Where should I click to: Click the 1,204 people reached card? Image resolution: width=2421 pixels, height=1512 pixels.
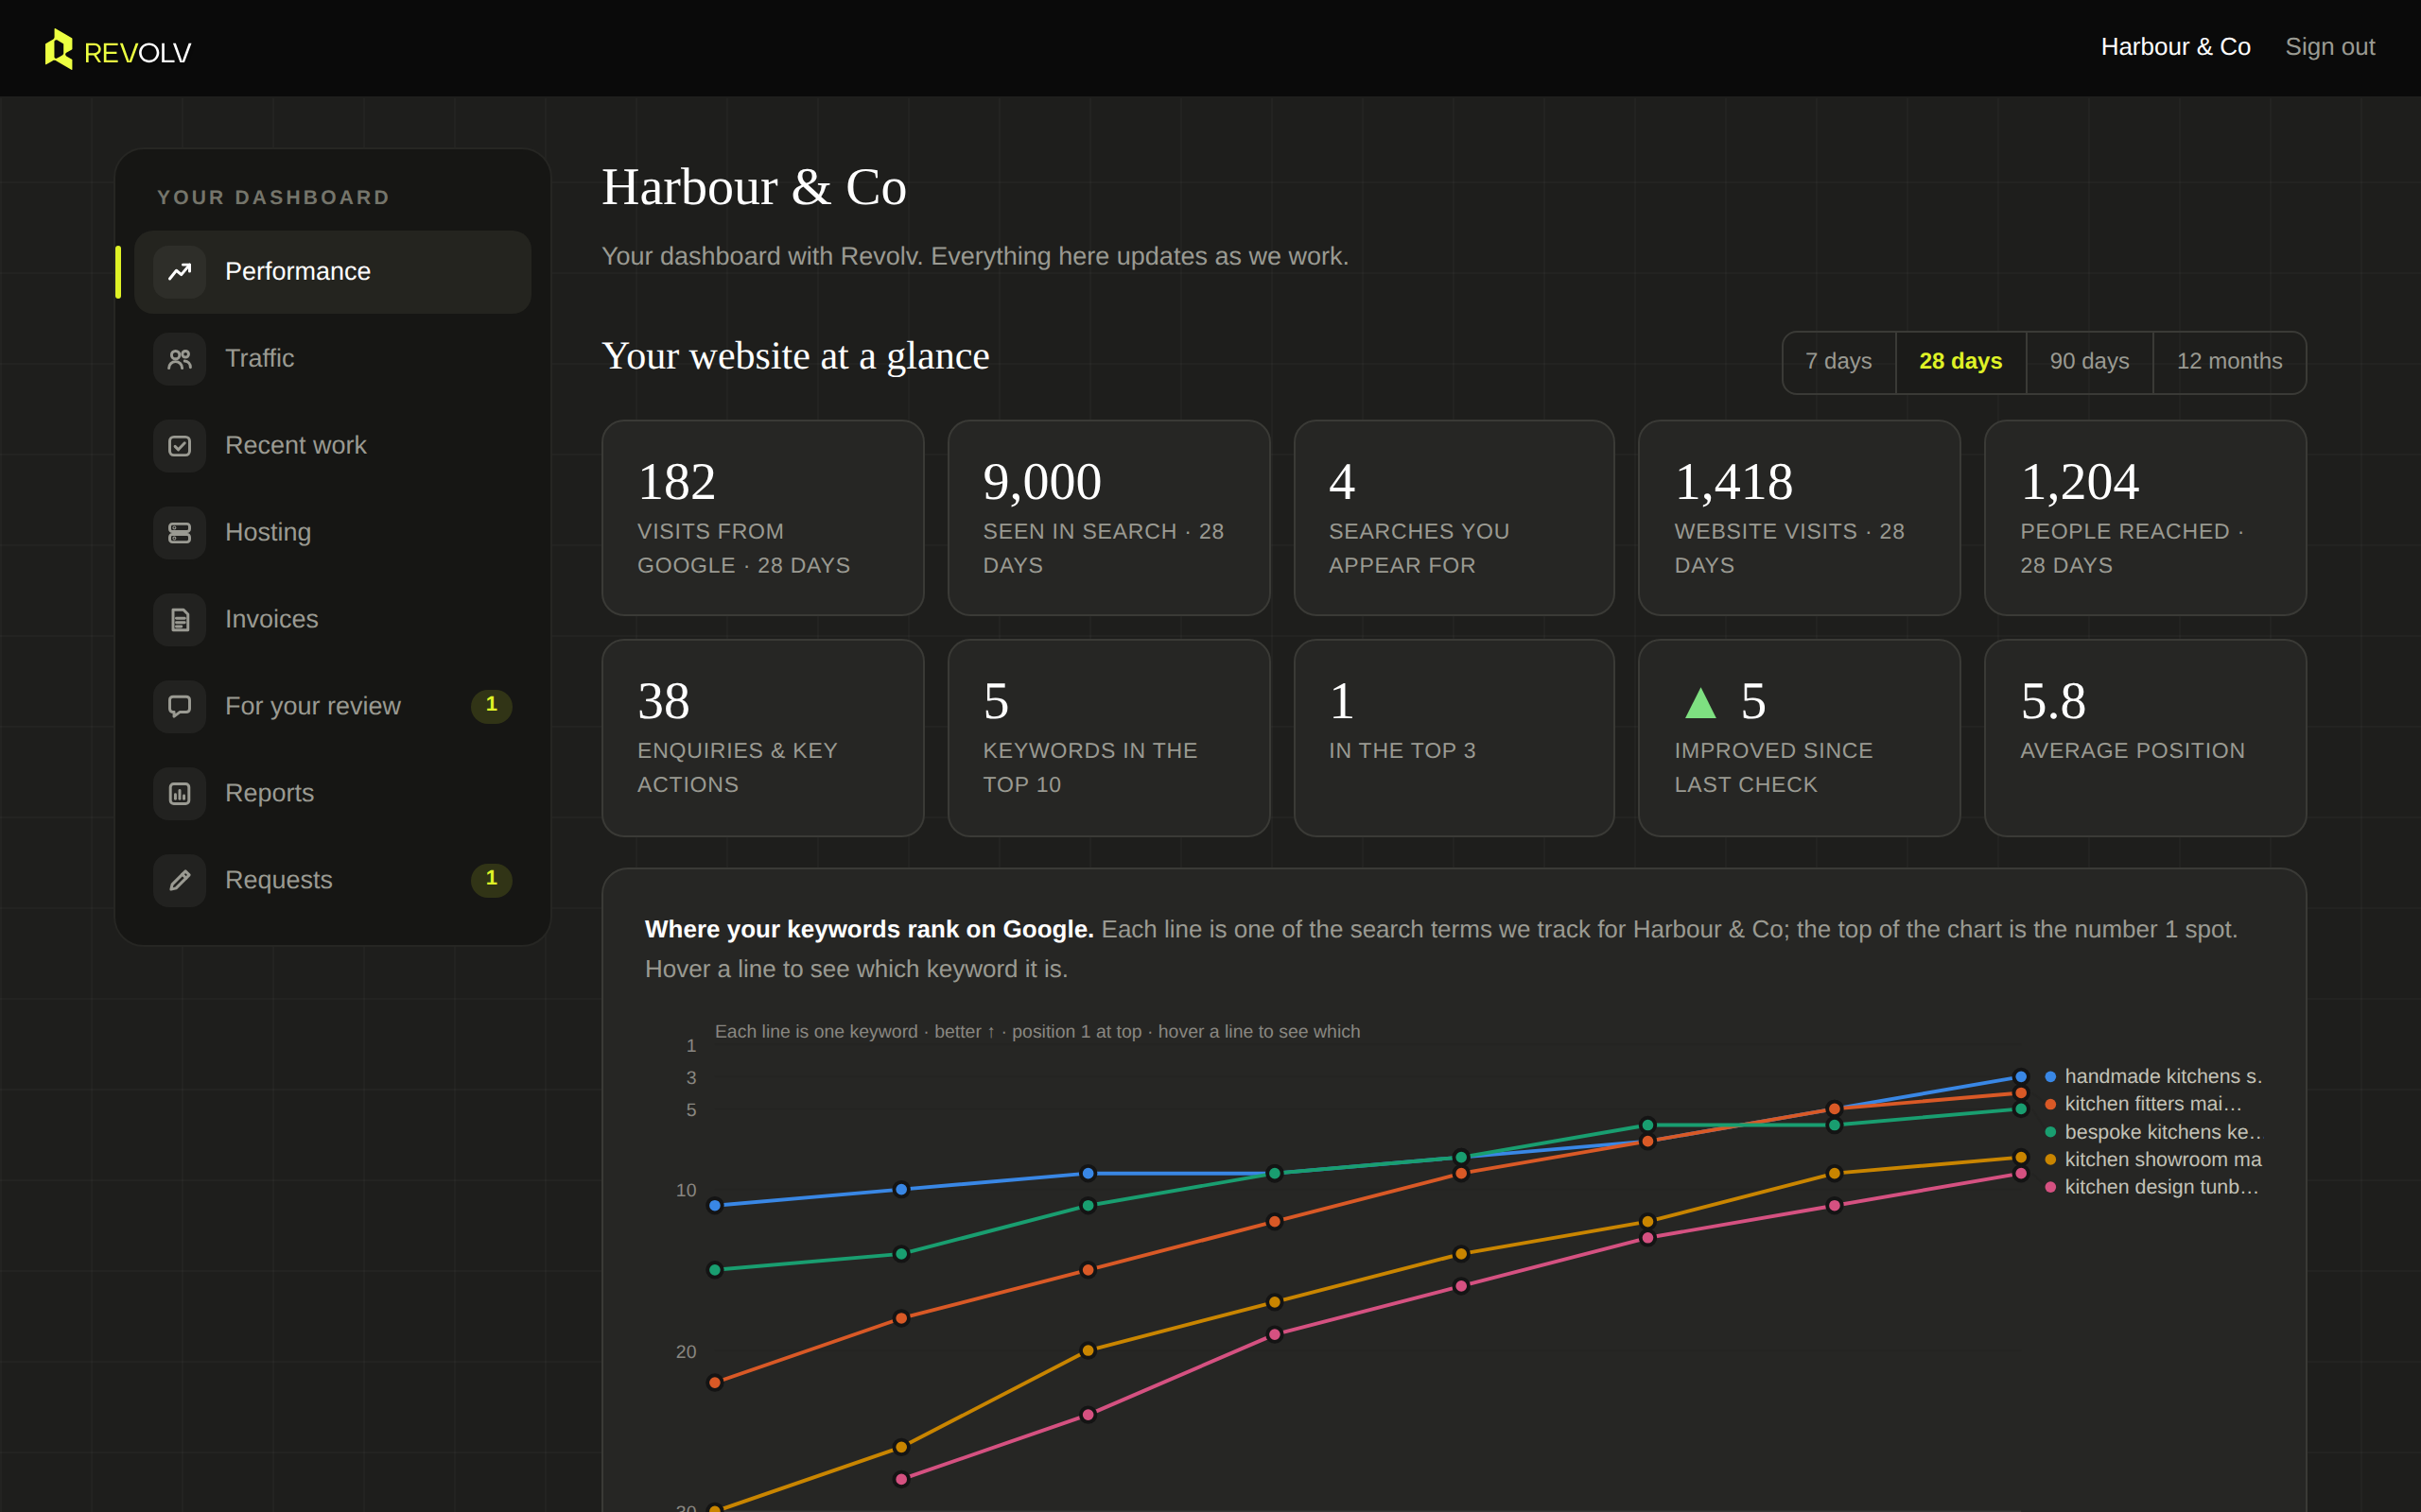2145,518
